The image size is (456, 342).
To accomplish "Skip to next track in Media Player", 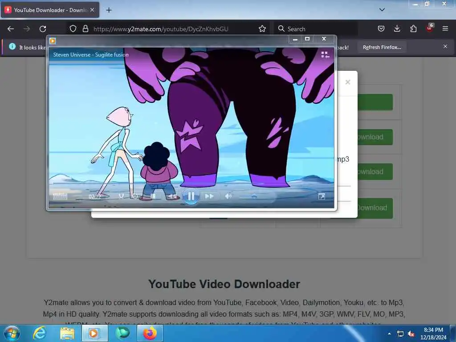I will 209,196.
